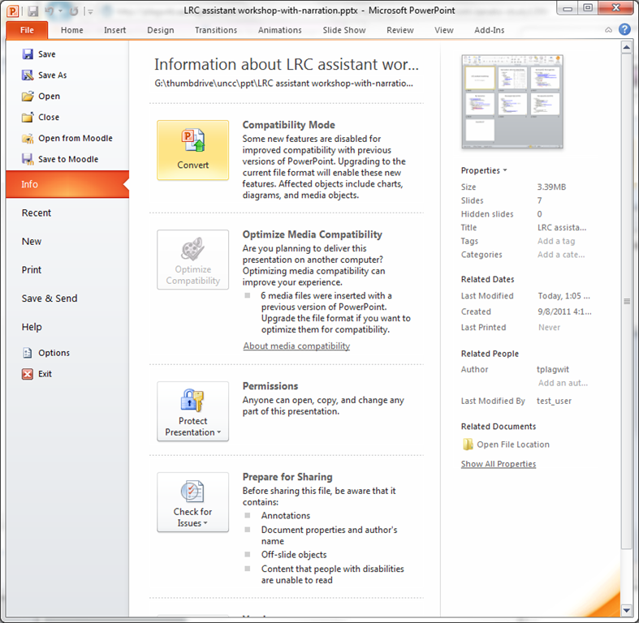Open the Recent section in Backstage
The width and height of the screenshot is (639, 623).
(37, 213)
